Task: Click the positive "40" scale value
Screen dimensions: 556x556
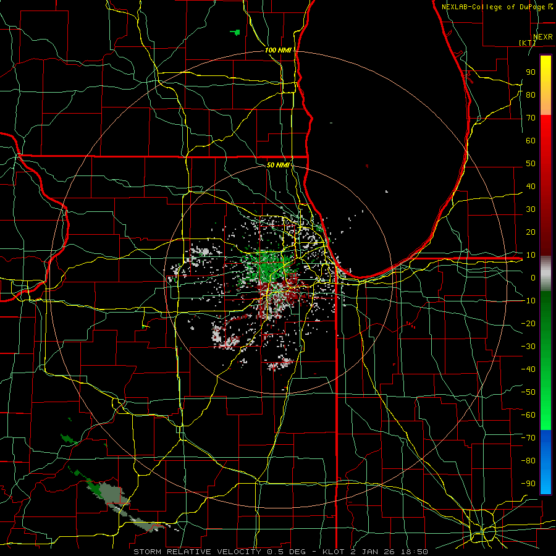Action: [x=531, y=186]
